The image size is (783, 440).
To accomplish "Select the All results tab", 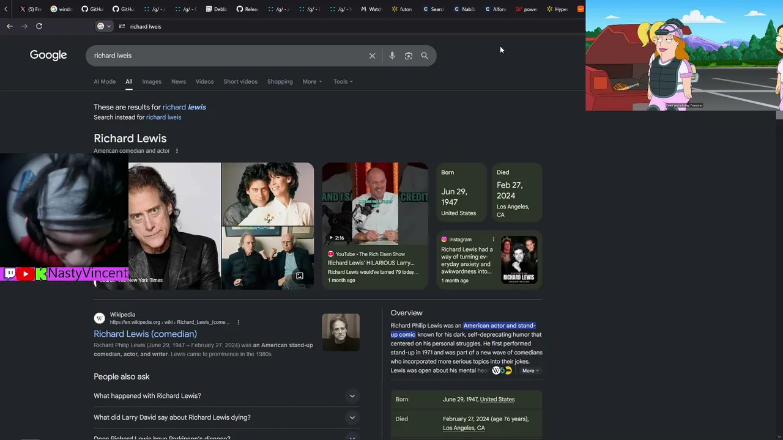I will [x=129, y=81].
